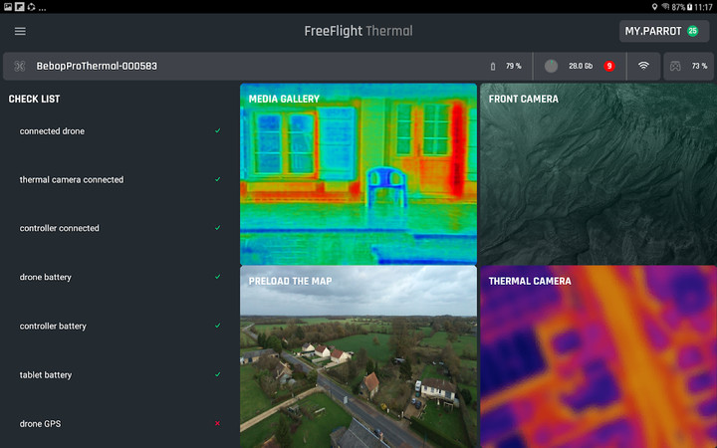Select 'controller connected' checklist item
717x448 pixels.
pos(119,228)
